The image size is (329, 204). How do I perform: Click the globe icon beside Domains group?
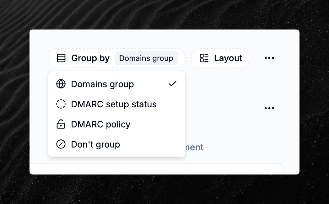[61, 84]
